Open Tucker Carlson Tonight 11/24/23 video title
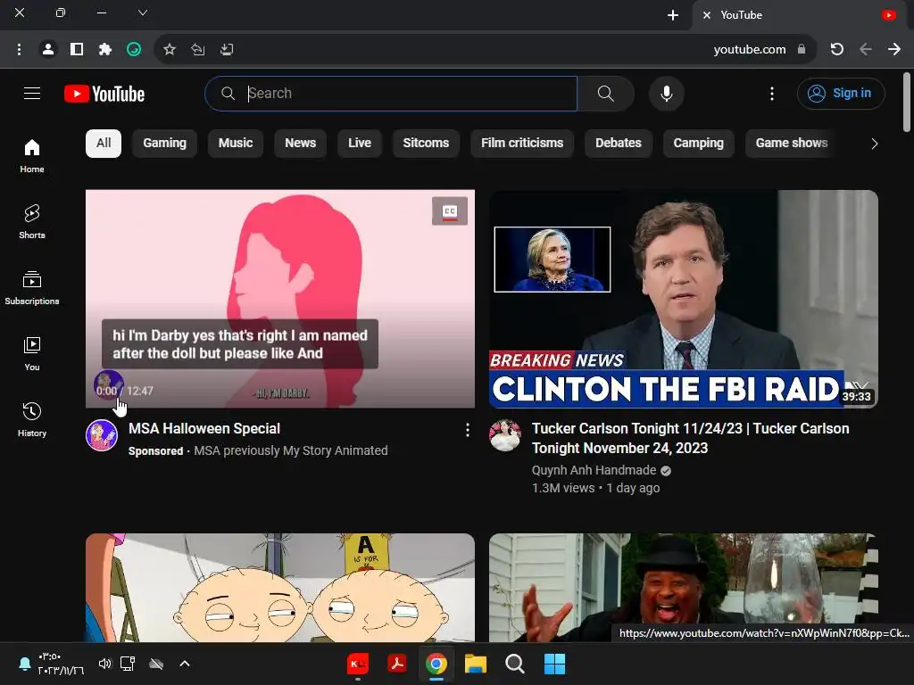 coord(690,438)
